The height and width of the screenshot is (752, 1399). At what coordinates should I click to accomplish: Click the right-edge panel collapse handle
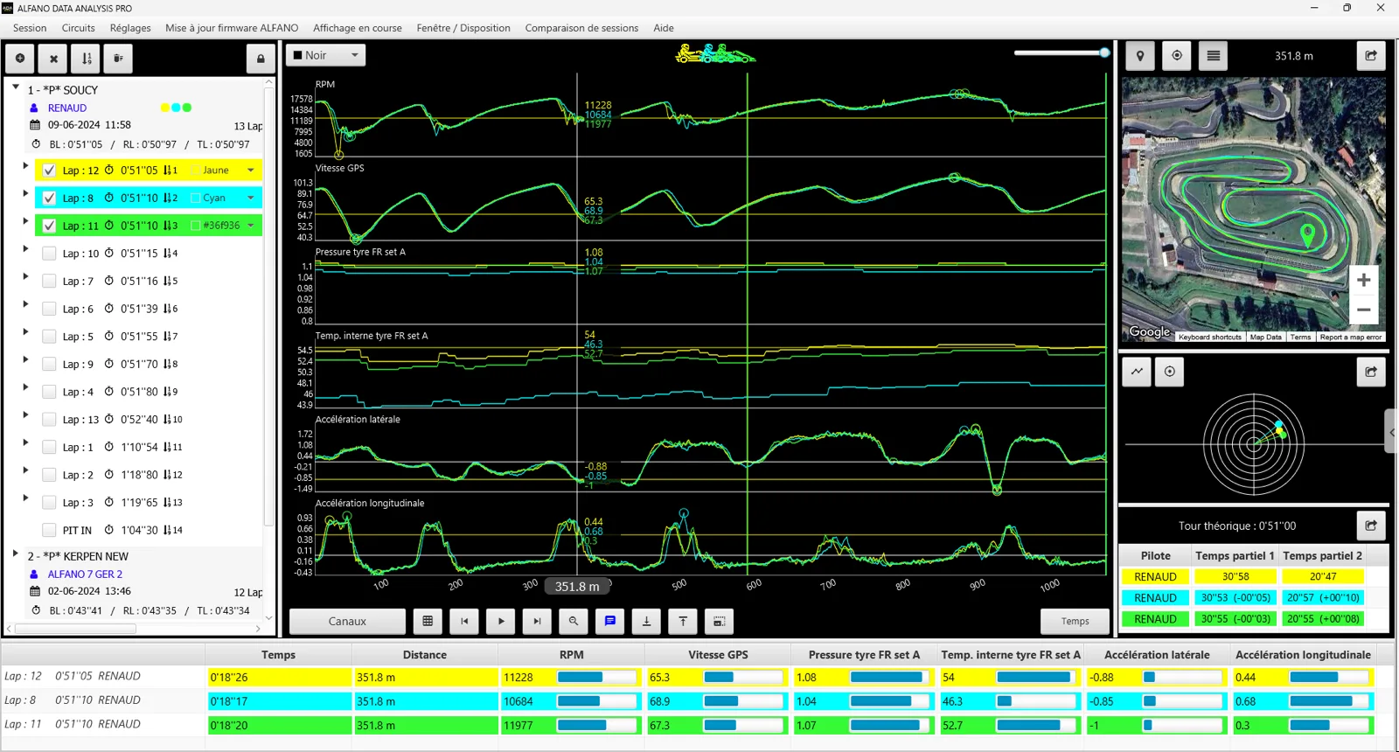click(x=1392, y=431)
